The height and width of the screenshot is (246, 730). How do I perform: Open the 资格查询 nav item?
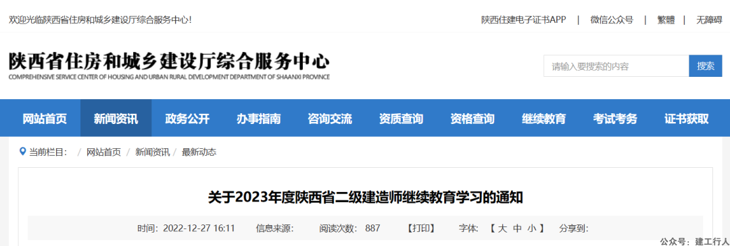(472, 119)
